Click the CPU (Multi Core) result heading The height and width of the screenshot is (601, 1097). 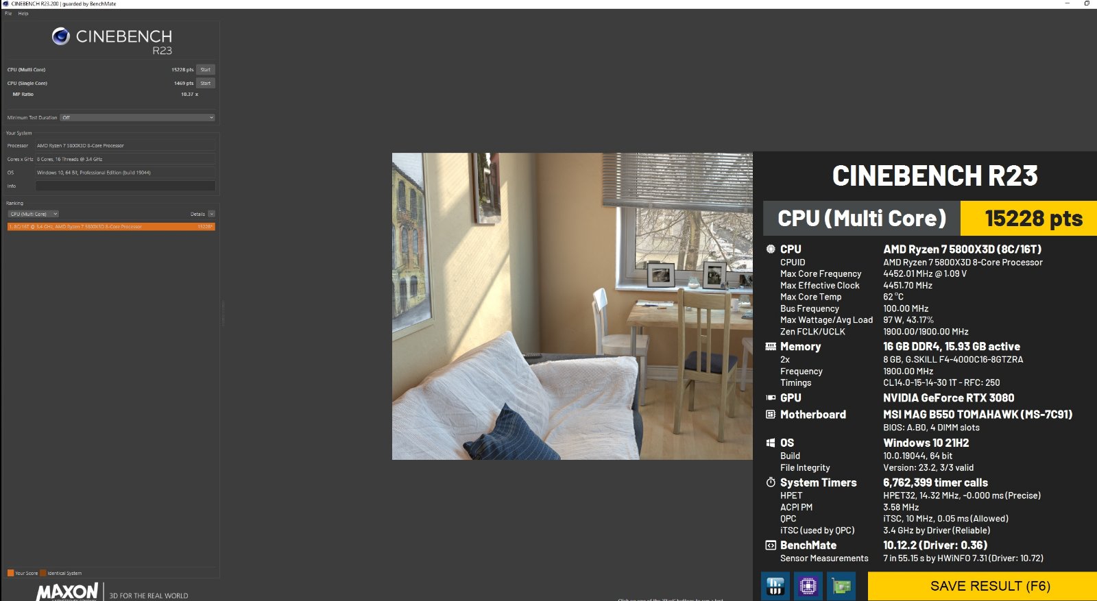click(x=862, y=219)
